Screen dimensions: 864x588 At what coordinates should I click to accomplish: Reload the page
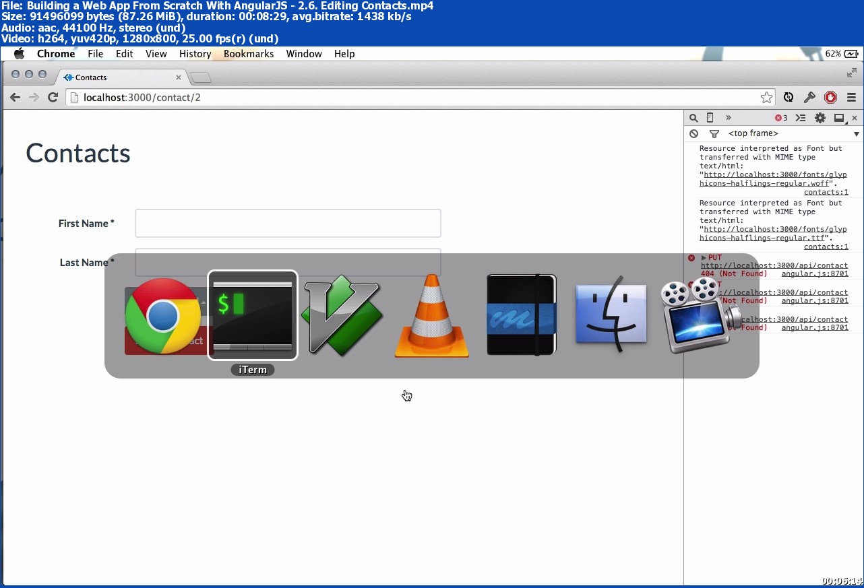pyautogui.click(x=53, y=98)
